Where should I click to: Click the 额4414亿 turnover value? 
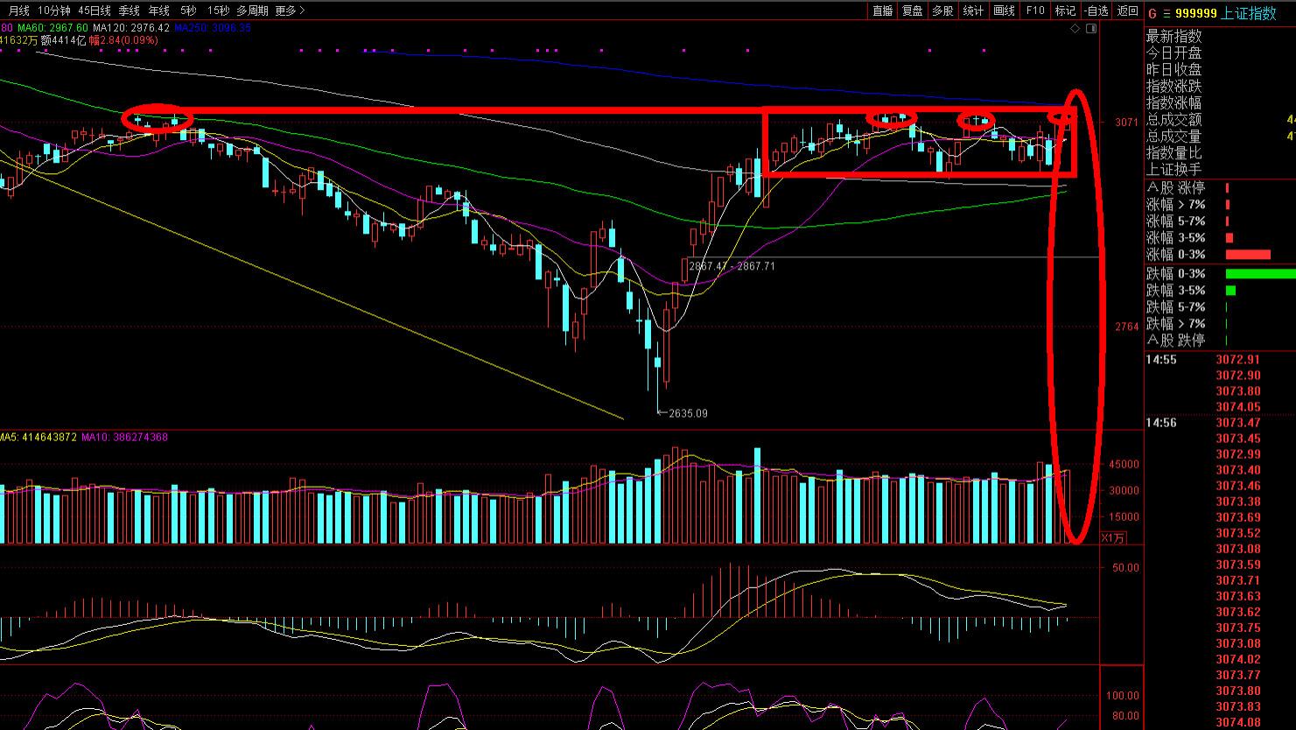(x=63, y=39)
